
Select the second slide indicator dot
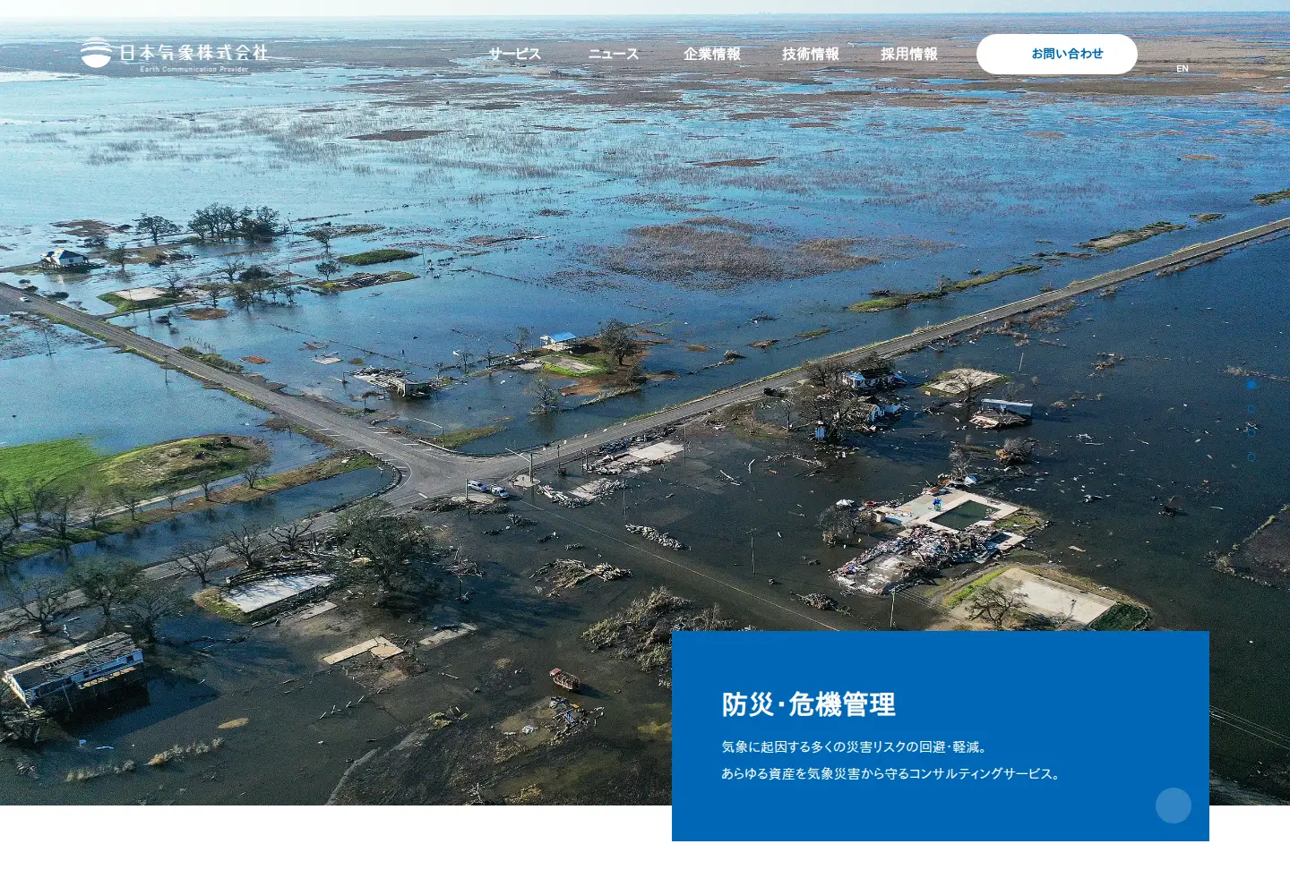click(1251, 409)
